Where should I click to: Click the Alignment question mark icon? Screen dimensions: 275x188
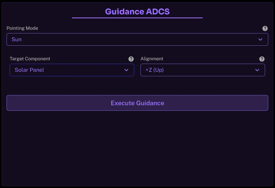262,59
